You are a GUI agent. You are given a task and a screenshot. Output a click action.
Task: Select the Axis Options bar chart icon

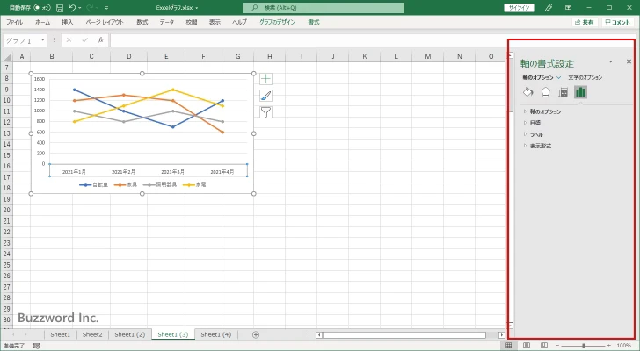coord(580,92)
